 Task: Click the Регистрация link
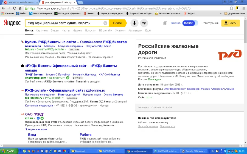pyautogui.click(x=210, y=23)
